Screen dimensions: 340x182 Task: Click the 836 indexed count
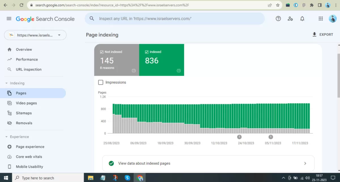coord(152,61)
